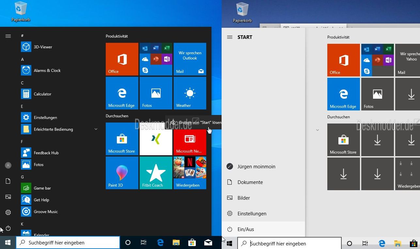Click the Produktivität group header in light menu
The height and width of the screenshot is (249, 420).
[x=338, y=37]
